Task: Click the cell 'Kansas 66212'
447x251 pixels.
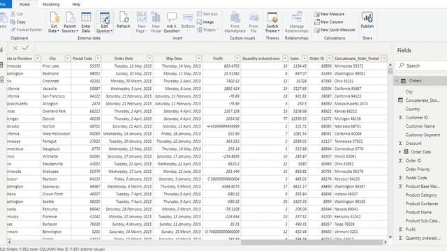Action: [x=360, y=112]
